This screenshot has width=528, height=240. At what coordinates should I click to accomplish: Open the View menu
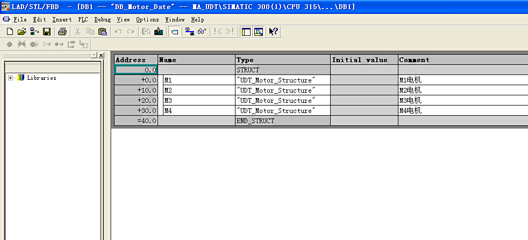coord(123,19)
